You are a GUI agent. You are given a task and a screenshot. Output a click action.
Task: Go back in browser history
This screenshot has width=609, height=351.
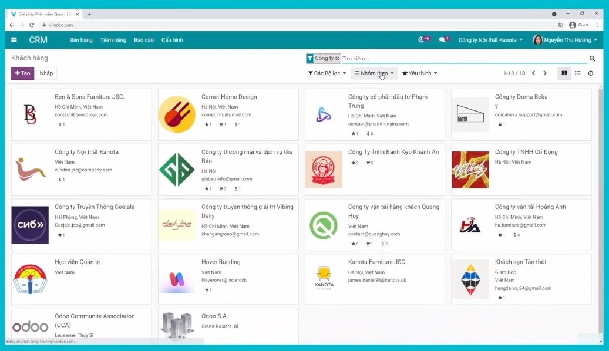[12, 25]
